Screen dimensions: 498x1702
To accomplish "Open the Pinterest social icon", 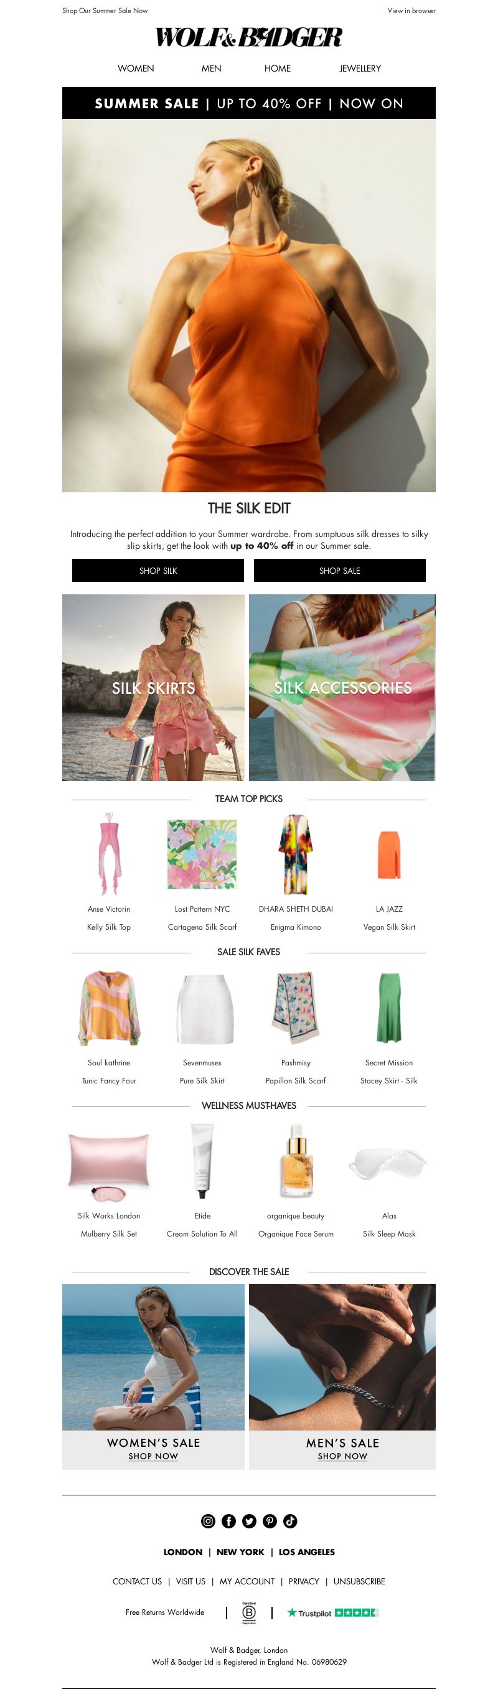I will click(x=269, y=1520).
